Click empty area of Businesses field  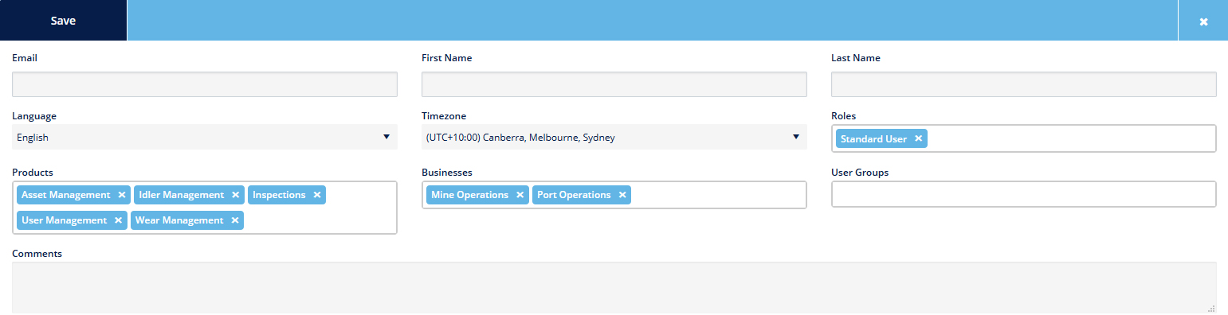tap(717, 195)
